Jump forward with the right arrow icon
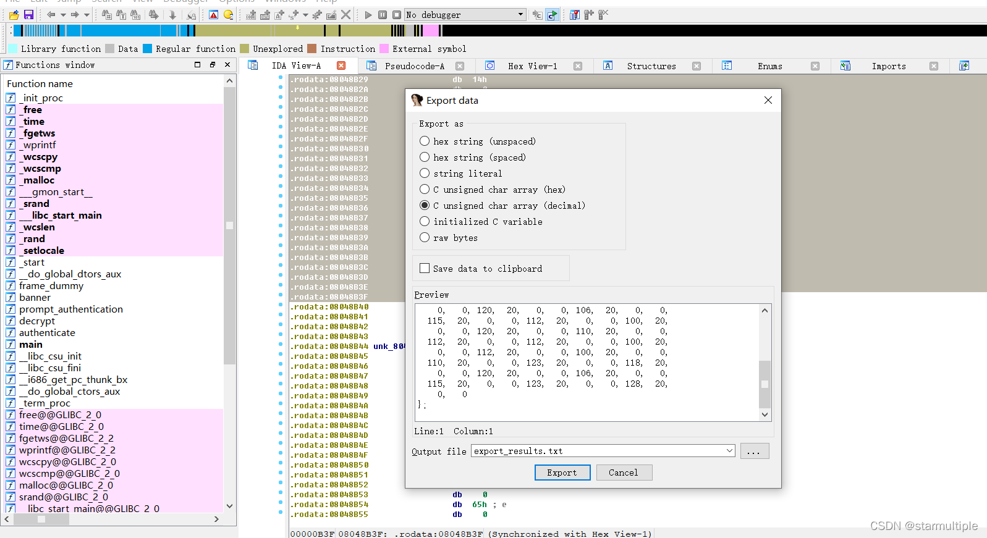The width and height of the screenshot is (987, 538). tap(75, 15)
